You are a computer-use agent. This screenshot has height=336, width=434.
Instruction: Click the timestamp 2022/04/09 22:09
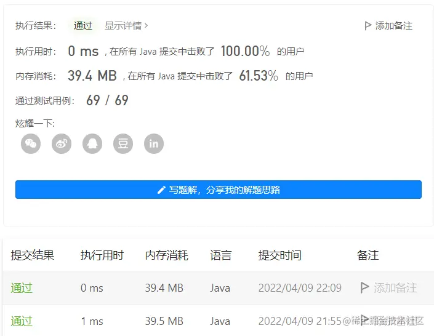(300, 288)
